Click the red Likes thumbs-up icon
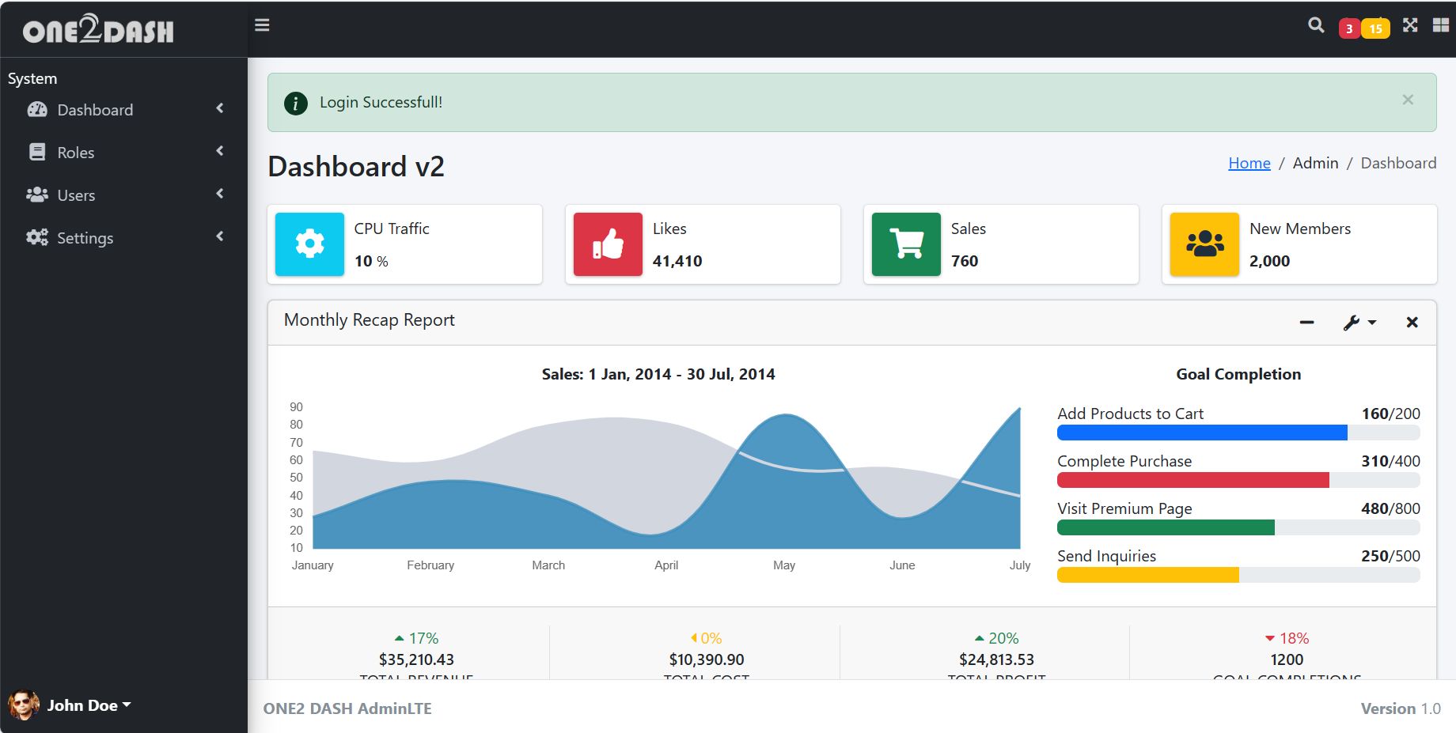This screenshot has width=1456, height=733. [608, 244]
